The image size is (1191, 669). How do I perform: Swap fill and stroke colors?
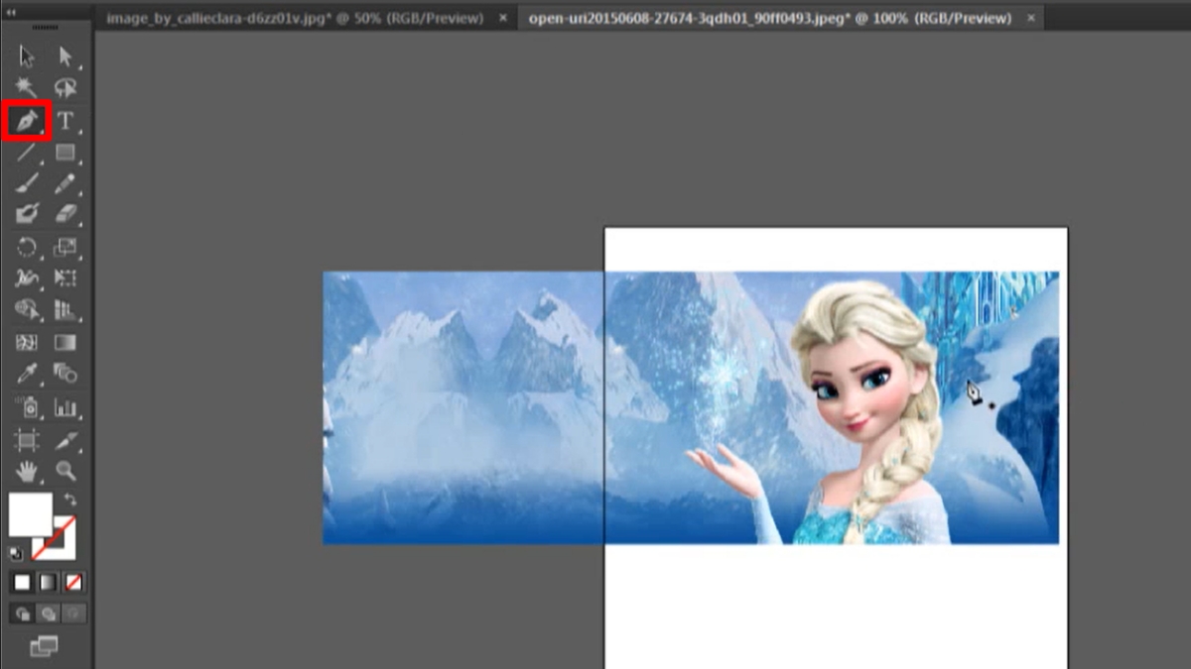69,500
